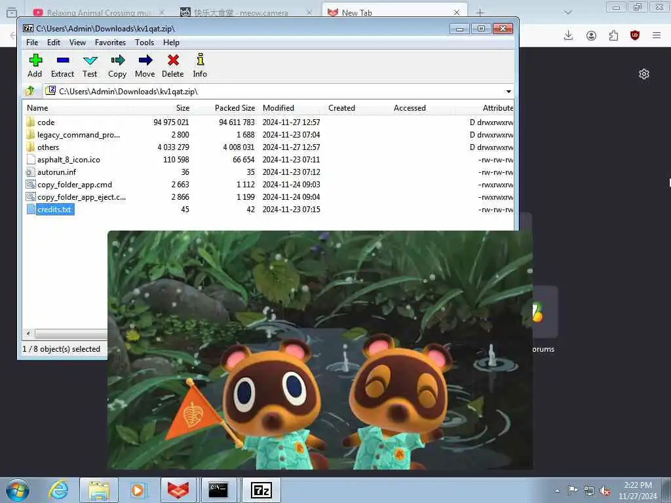671x503 pixels.
Task: Select the code folder icon
Action: tap(30, 122)
